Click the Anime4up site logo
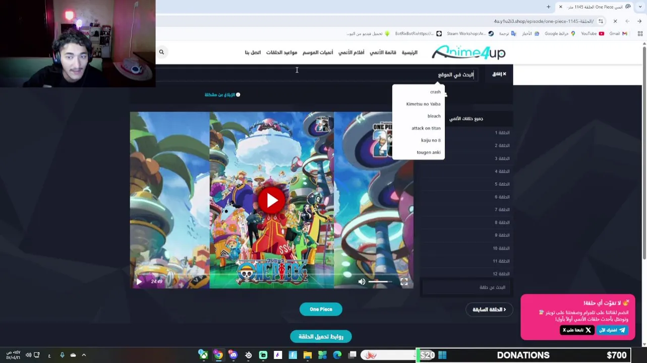 coord(468,52)
